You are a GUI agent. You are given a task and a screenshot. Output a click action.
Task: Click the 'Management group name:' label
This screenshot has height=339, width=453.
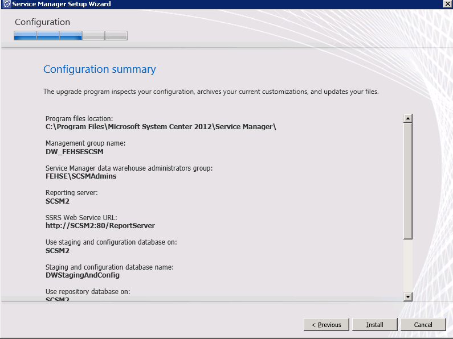pyautogui.click(x=85, y=143)
